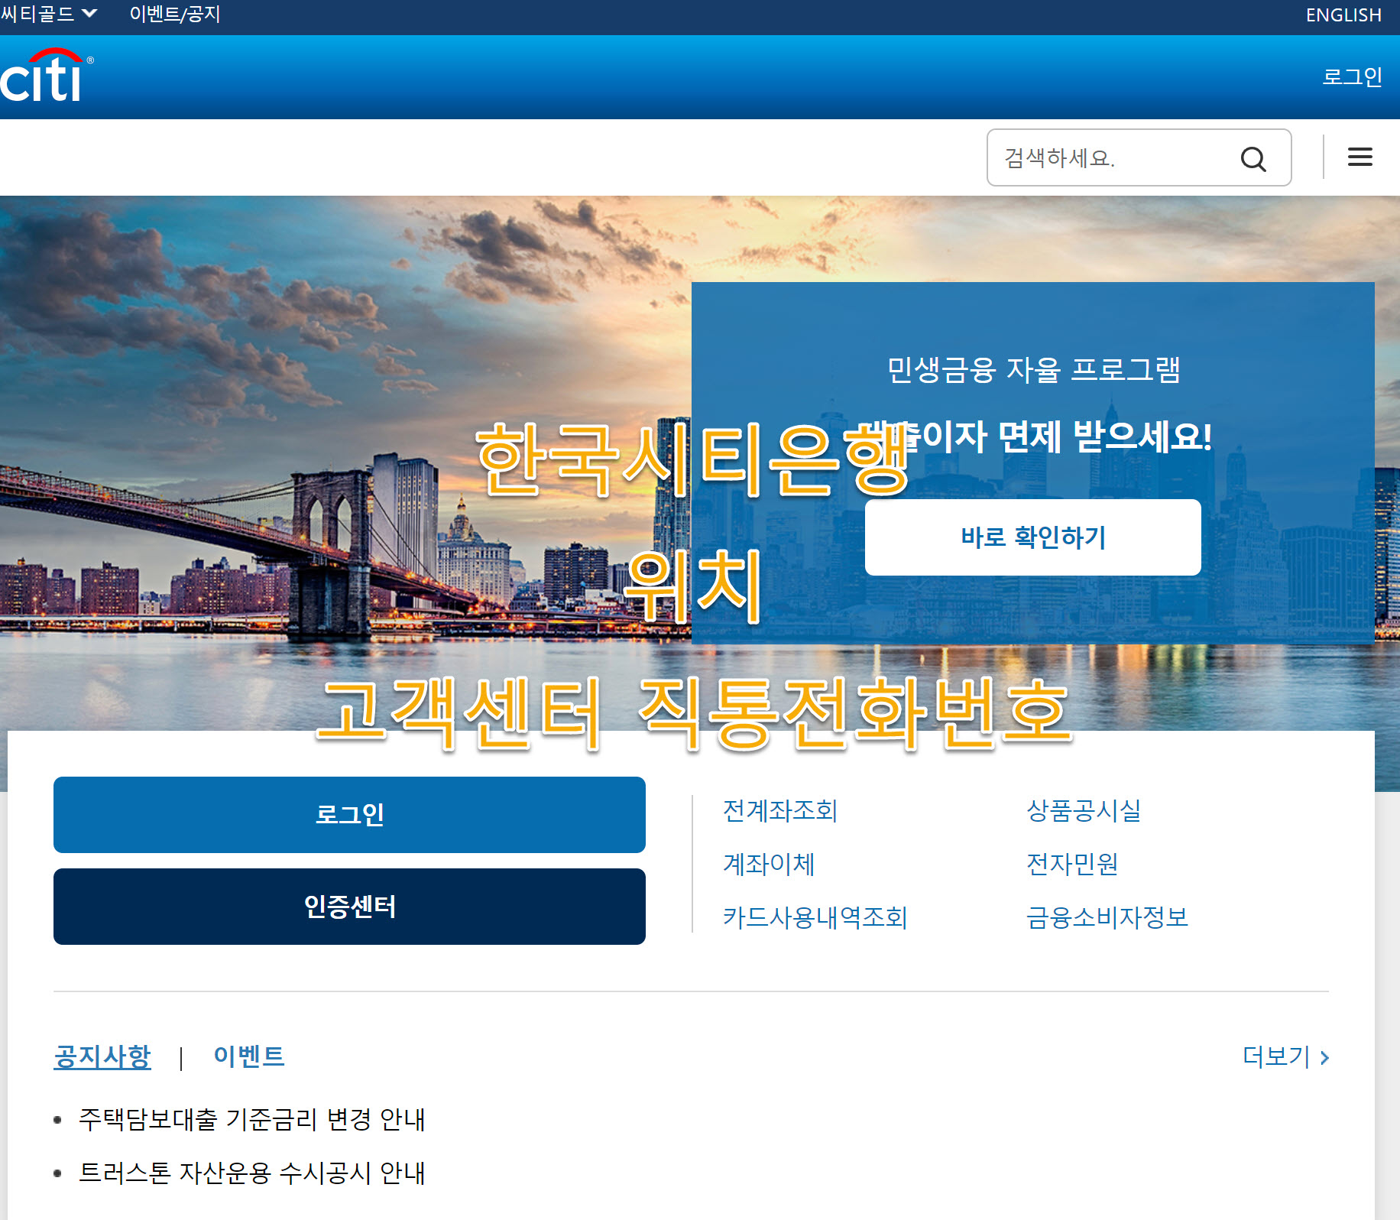The width and height of the screenshot is (1400, 1220).
Task: Open the search suggestions dropdown
Action: tap(1108, 158)
